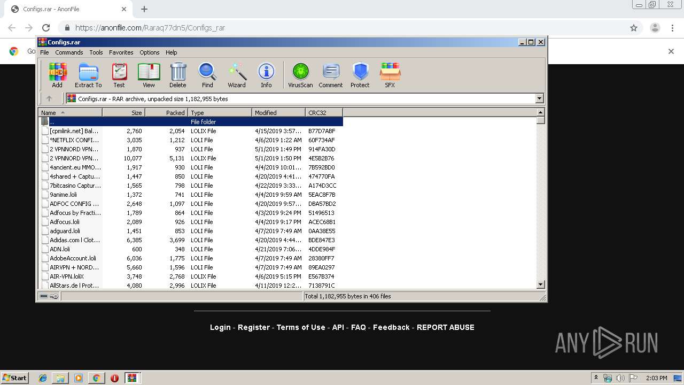The image size is (684, 385).
Task: Sort by the Packed column header
Action: tap(166, 112)
